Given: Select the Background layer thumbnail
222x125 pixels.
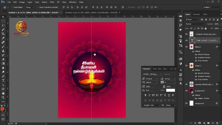Looking at the screenshot, I should [x=191, y=103].
